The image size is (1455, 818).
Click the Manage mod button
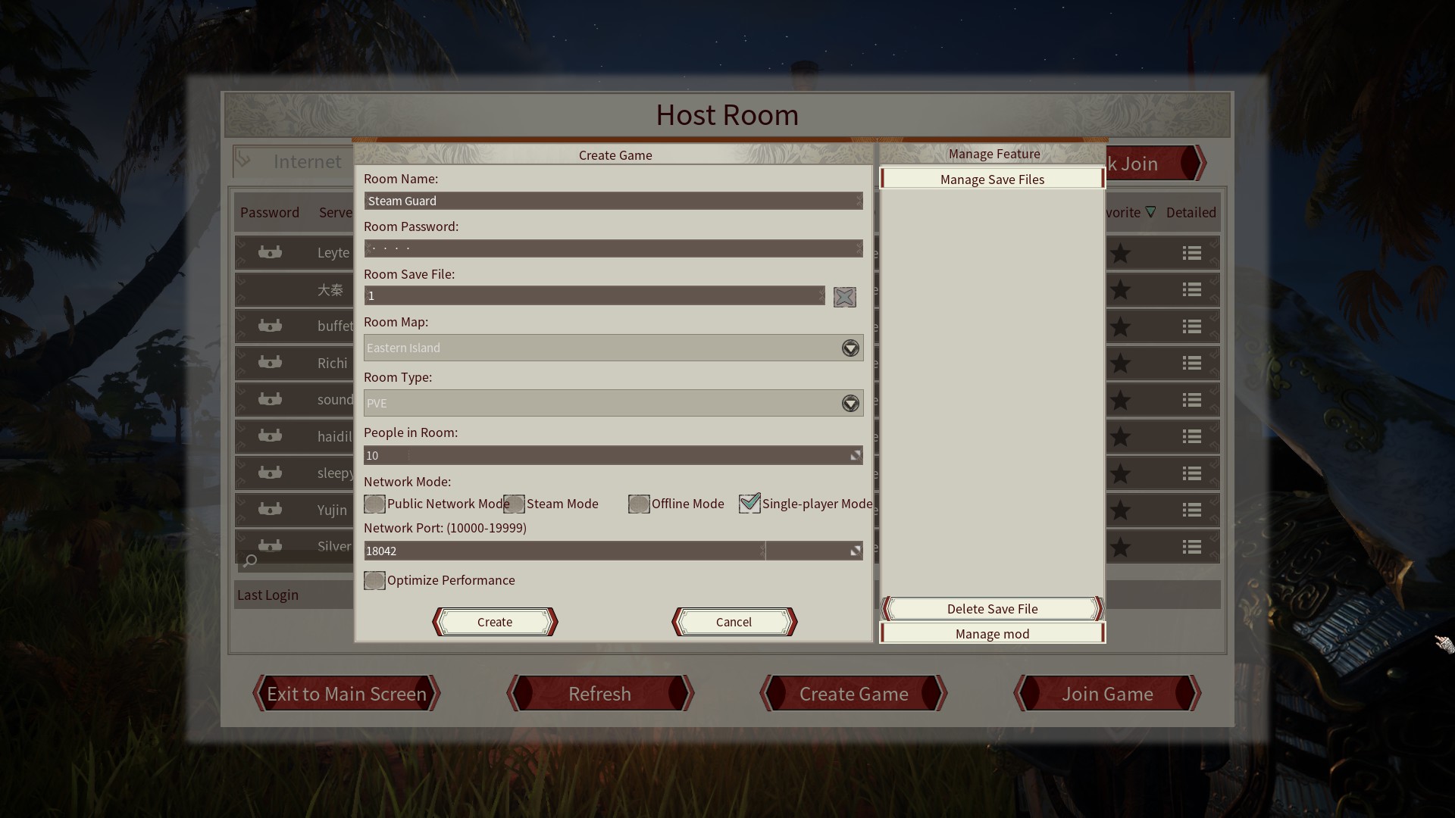[992, 633]
